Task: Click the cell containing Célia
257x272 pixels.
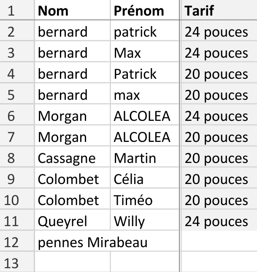Action: coord(145,179)
